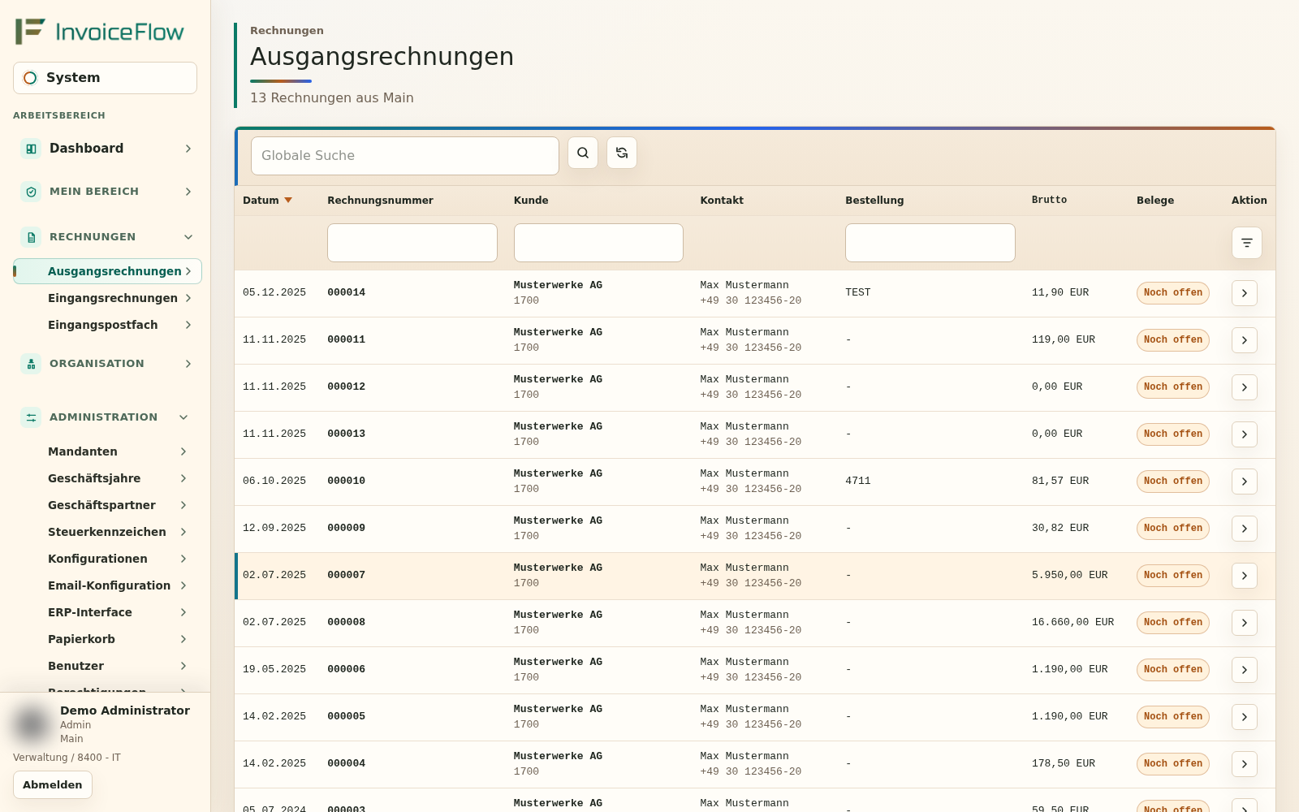Click the Rechnungsnummer column header
This screenshot has width=1299, height=812.
pos(380,201)
